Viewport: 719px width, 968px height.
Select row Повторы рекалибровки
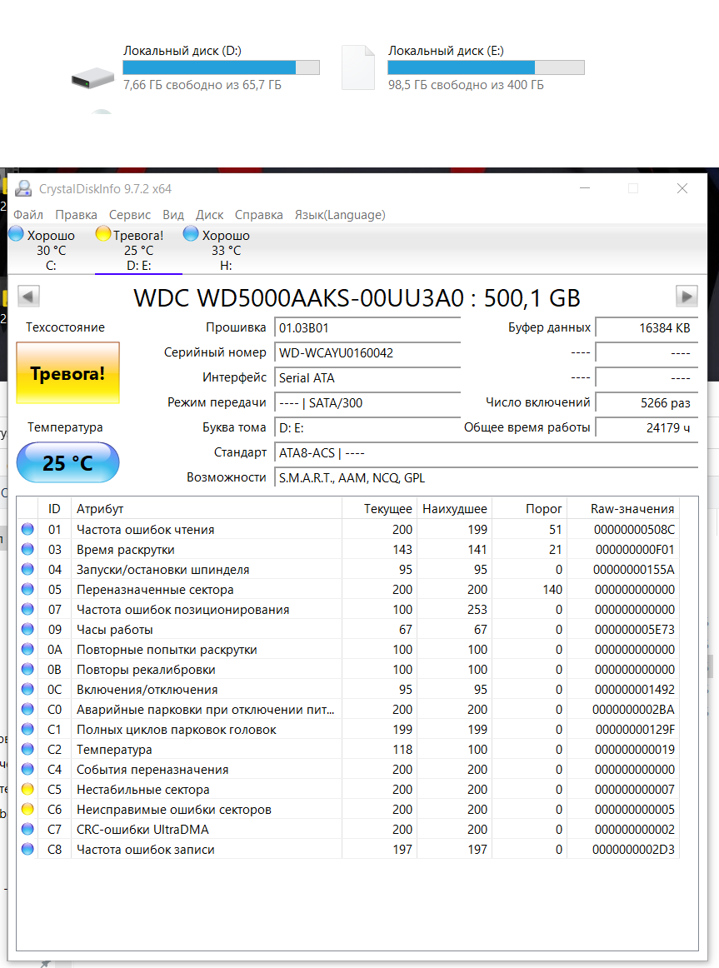point(348,669)
